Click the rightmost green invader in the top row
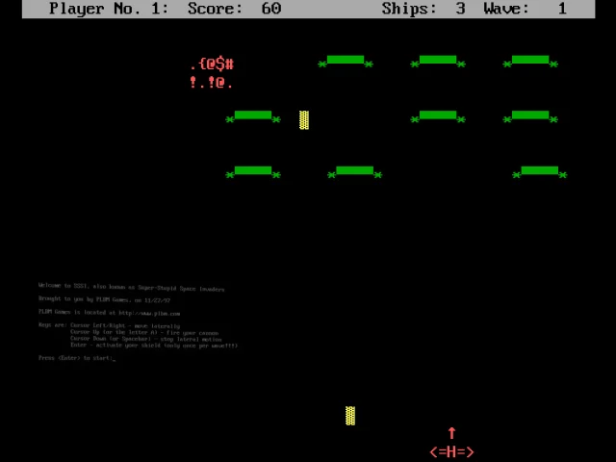 [x=530, y=62]
